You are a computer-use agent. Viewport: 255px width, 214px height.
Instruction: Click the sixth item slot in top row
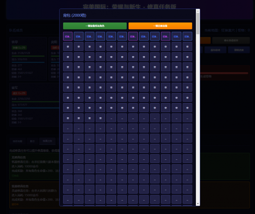[122, 36]
